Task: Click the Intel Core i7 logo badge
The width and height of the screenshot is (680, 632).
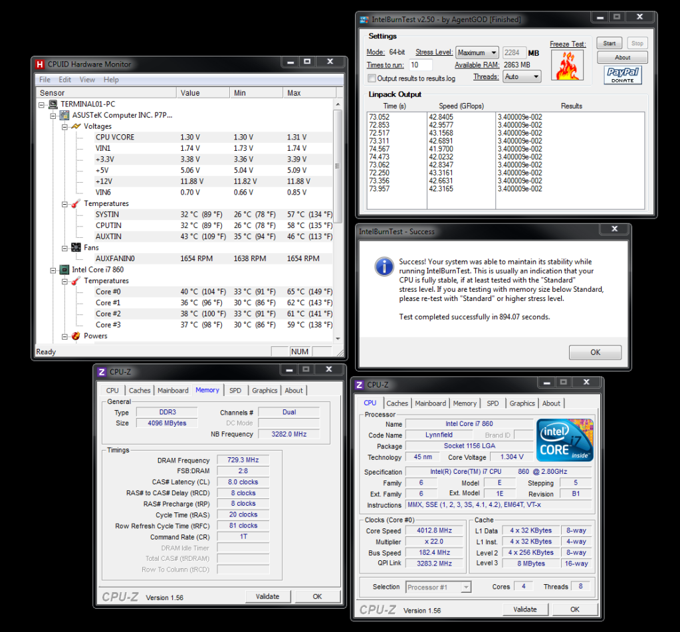Action: coord(564,440)
